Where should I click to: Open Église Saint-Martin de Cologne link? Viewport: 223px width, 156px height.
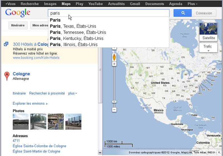(x=37, y=151)
